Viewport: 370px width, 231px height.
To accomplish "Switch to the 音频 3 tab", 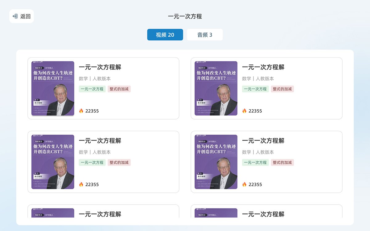I will tap(205, 35).
